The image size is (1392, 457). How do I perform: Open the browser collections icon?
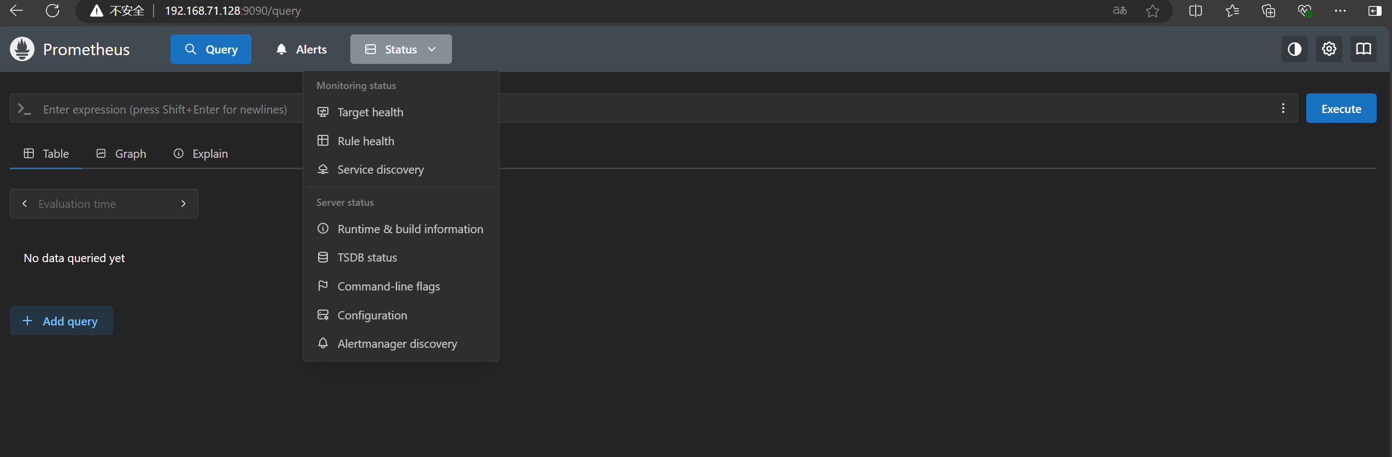1268,10
